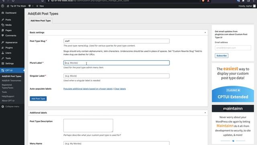The image size is (257, 145).
Task: Open the Help/Support submenu item
Action: pyautogui.click(x=8, y=96)
